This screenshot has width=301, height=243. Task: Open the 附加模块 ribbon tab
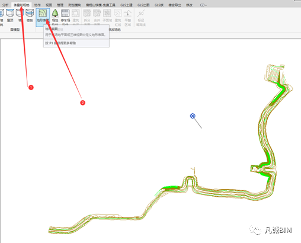[x=75, y=5]
